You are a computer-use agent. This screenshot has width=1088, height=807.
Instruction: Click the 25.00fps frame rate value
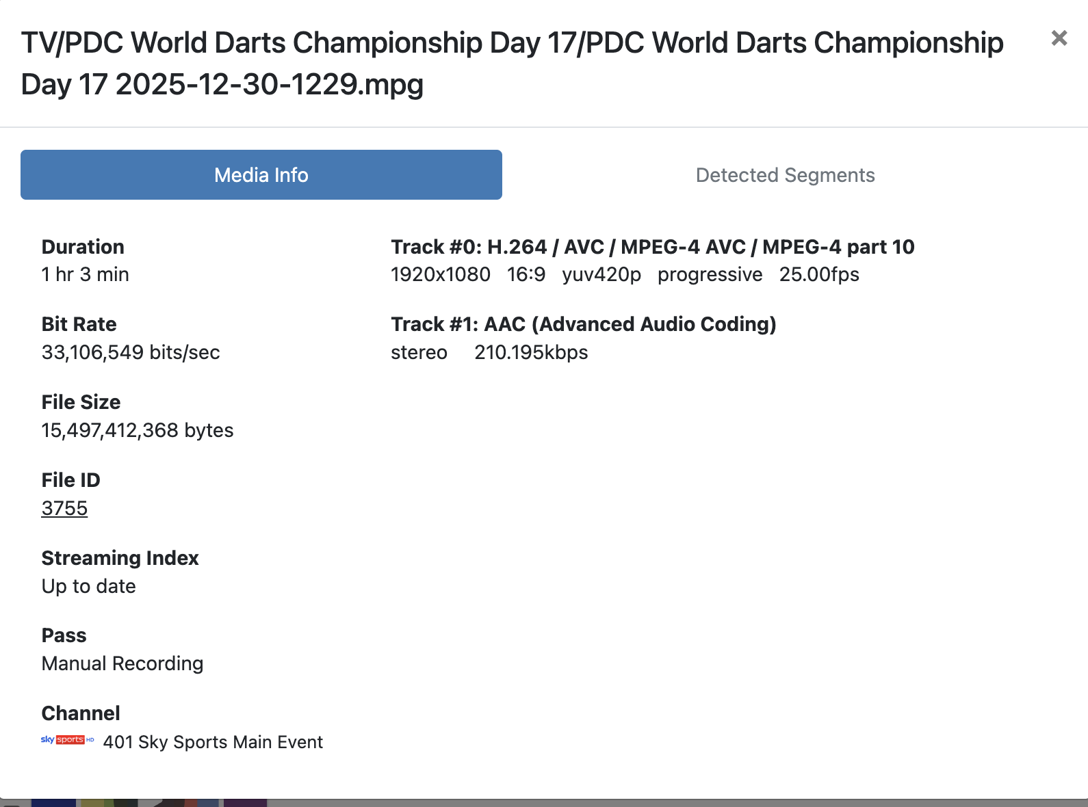coord(819,274)
